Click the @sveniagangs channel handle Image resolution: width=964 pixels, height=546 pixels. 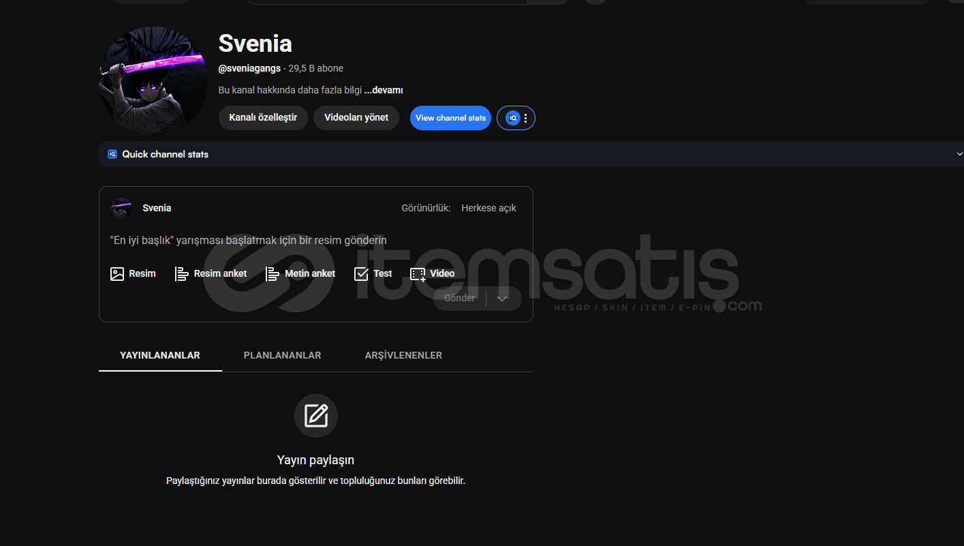(249, 68)
